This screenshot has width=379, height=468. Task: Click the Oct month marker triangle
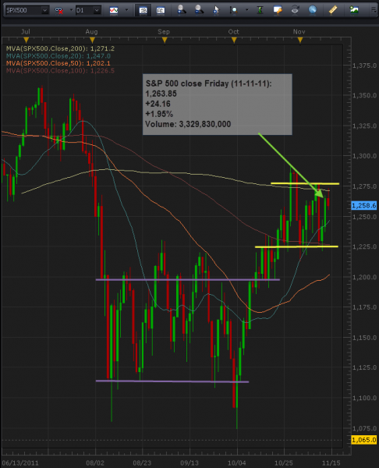[234, 41]
